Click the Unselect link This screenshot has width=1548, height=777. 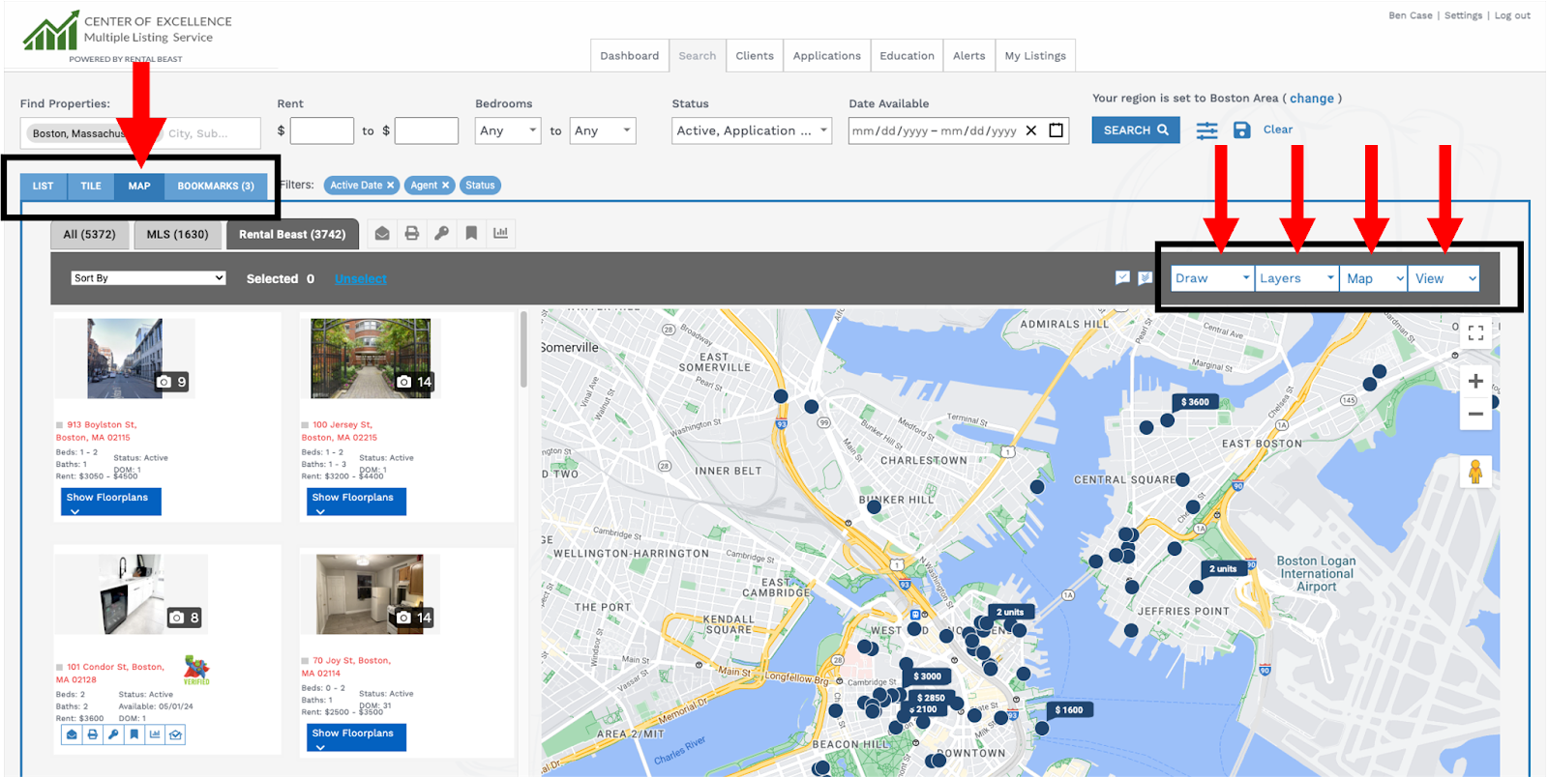[x=361, y=279]
